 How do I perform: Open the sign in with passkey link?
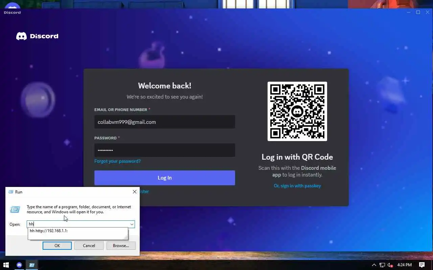click(x=297, y=186)
